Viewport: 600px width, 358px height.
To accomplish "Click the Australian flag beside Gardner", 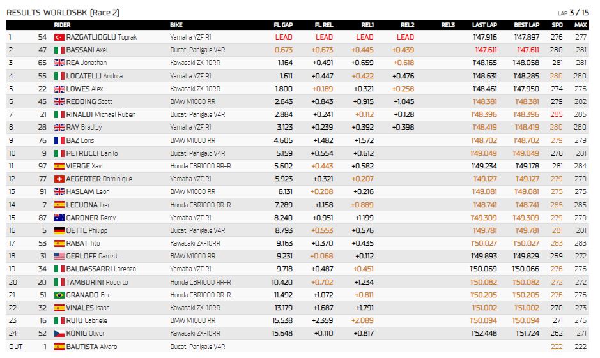I will [x=59, y=218].
